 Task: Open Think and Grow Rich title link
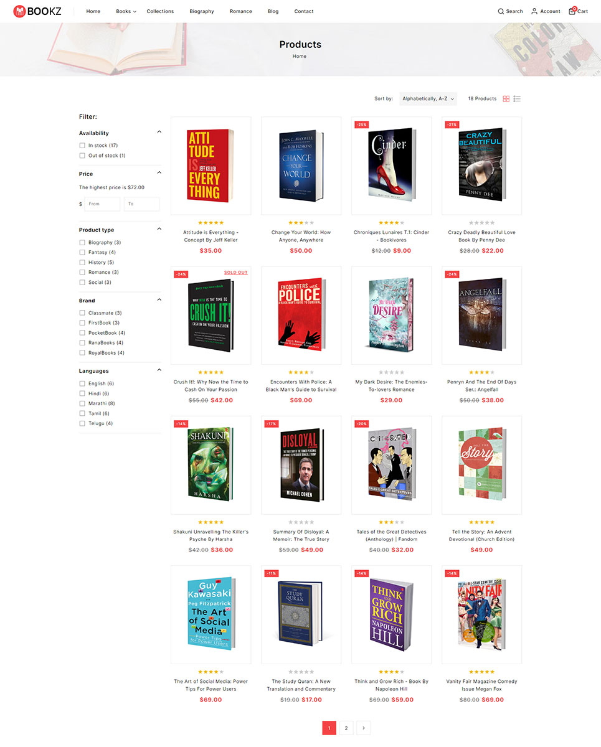pyautogui.click(x=391, y=685)
